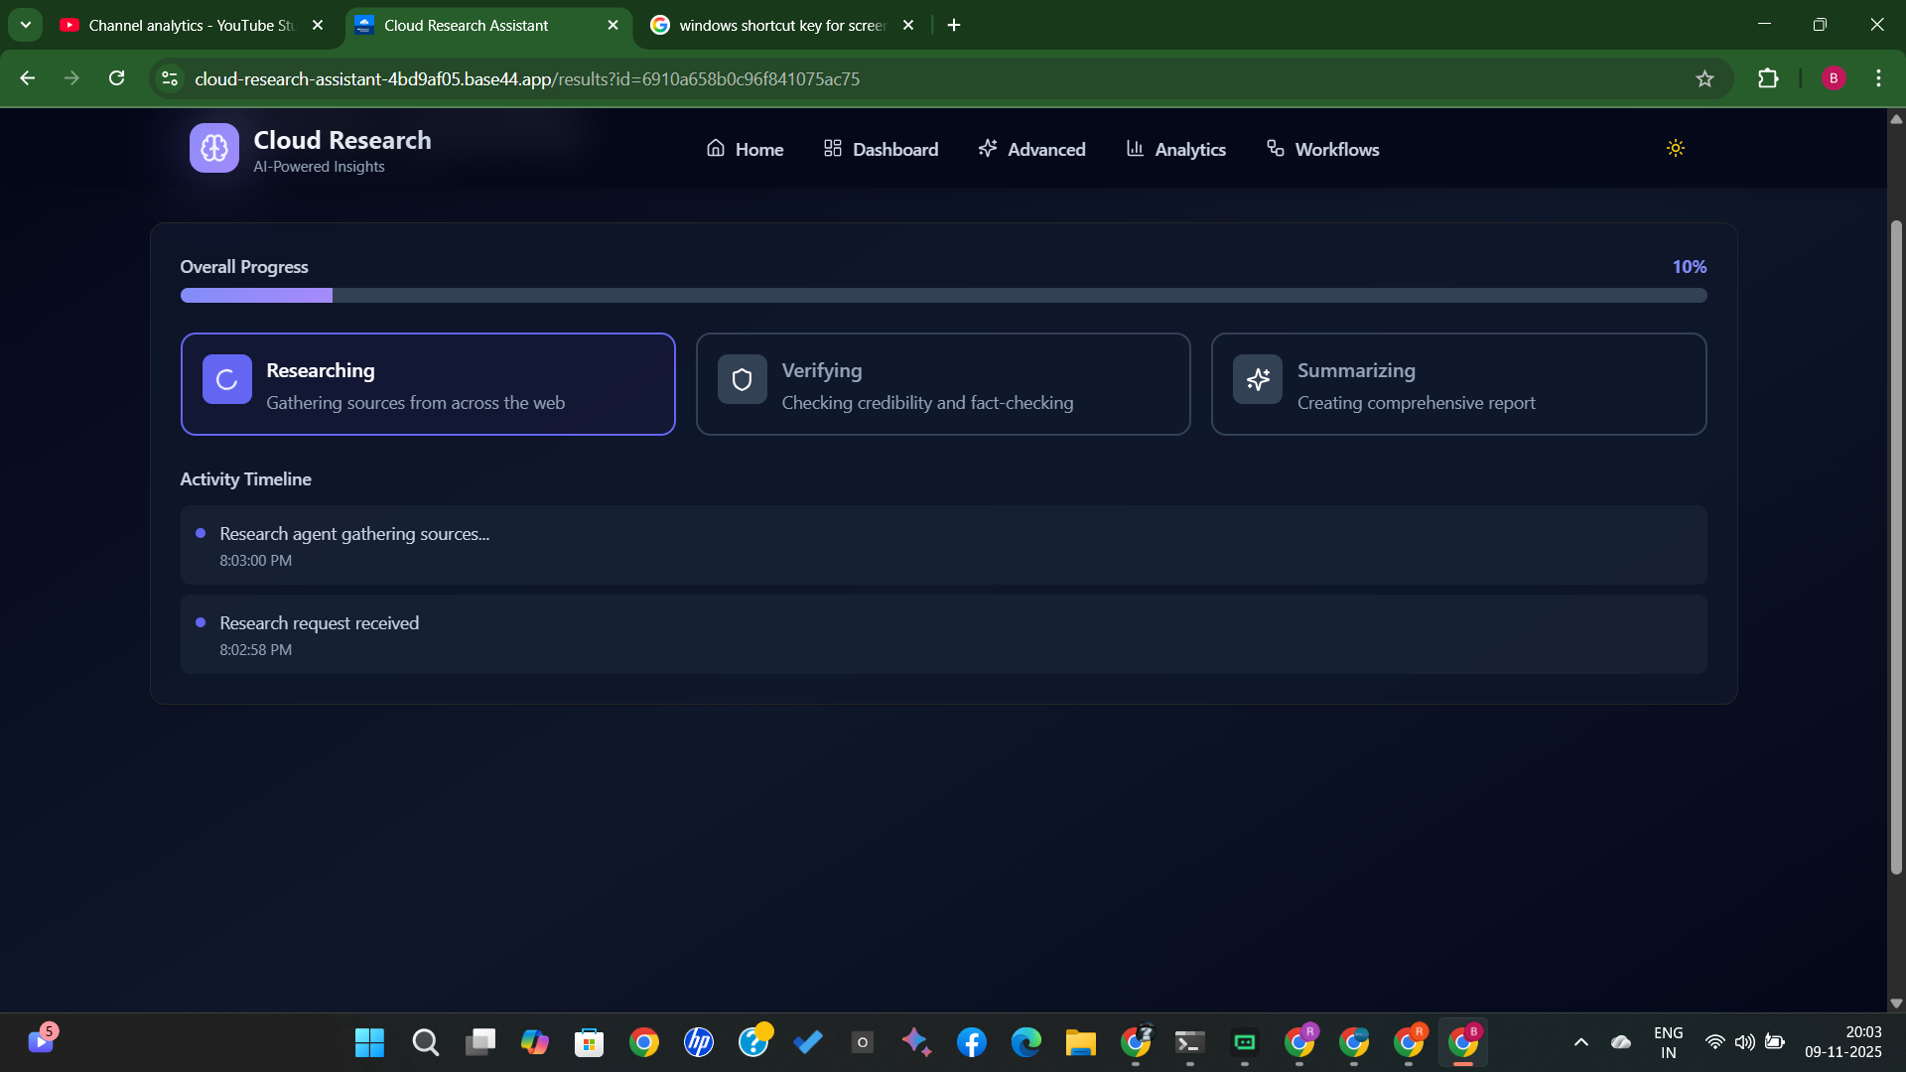
Task: Show hidden system tray icons chevron
Action: pyautogui.click(x=1581, y=1042)
